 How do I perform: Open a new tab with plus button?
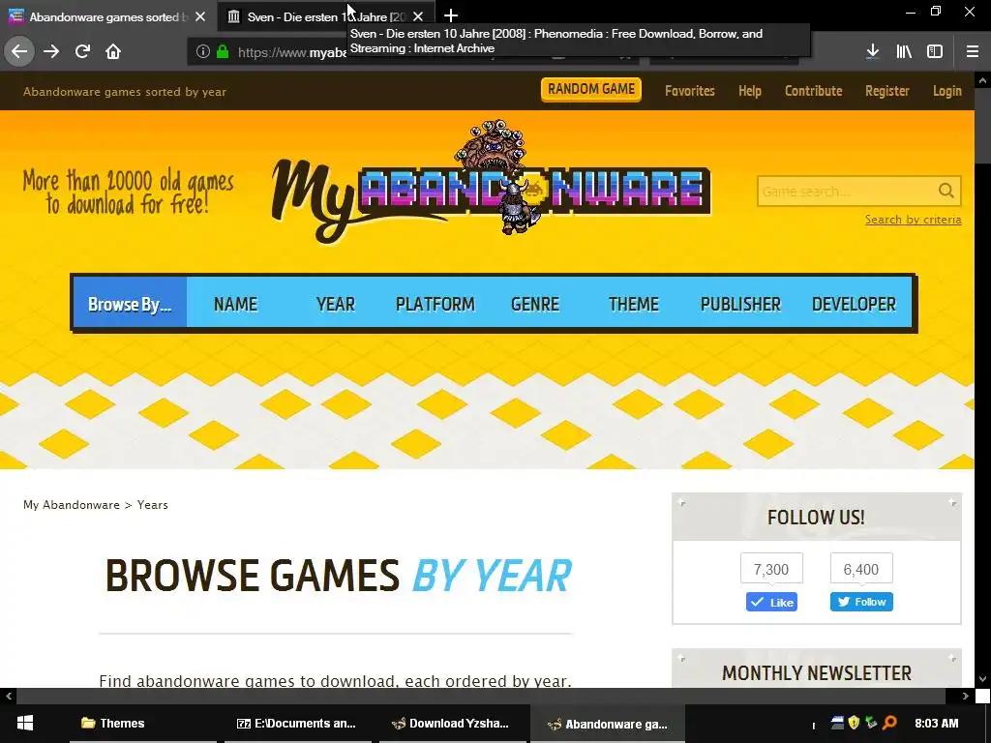point(451,15)
